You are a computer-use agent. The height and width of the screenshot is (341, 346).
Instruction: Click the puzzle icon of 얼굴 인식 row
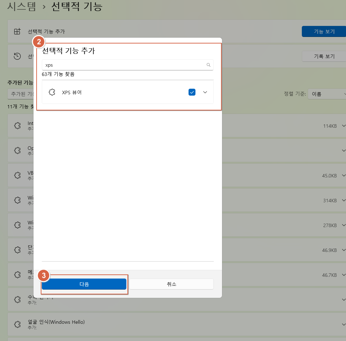[x=17, y=324]
